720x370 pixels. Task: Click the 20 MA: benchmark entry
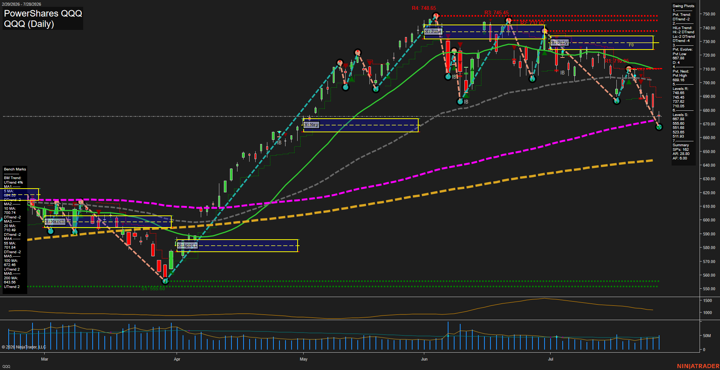[10, 226]
